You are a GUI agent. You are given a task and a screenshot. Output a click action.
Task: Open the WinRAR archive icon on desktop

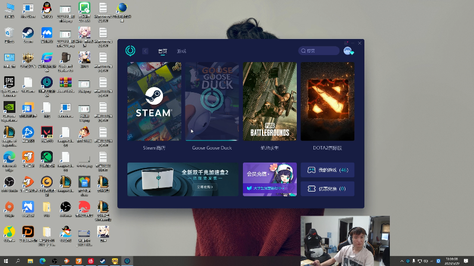pyautogui.click(x=66, y=85)
